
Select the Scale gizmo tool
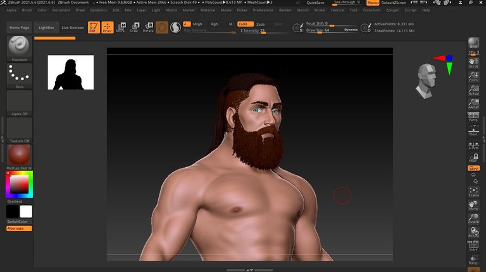click(134, 27)
